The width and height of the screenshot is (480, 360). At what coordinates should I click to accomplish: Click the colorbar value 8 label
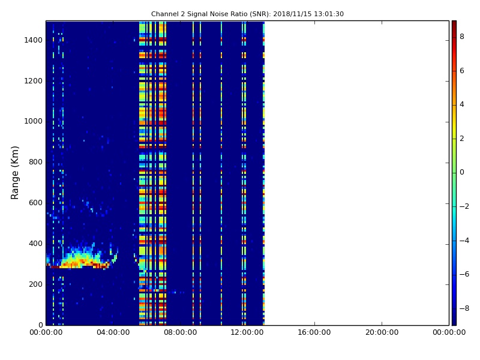coord(462,37)
